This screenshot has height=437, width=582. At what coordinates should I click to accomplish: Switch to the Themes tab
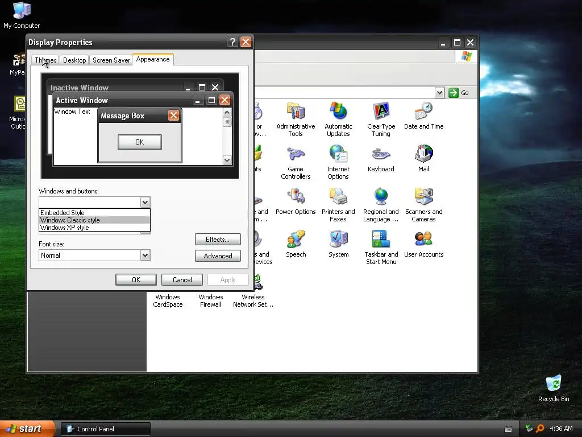(45, 60)
